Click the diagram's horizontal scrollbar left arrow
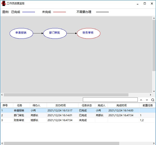 pos(2,95)
